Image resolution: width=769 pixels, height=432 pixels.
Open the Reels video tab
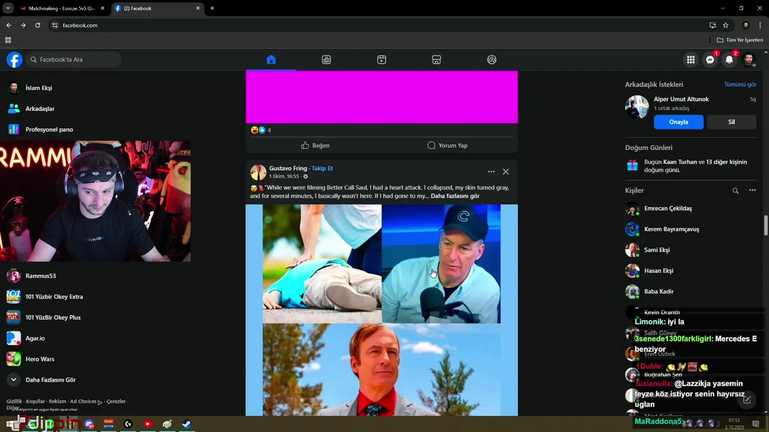click(381, 59)
